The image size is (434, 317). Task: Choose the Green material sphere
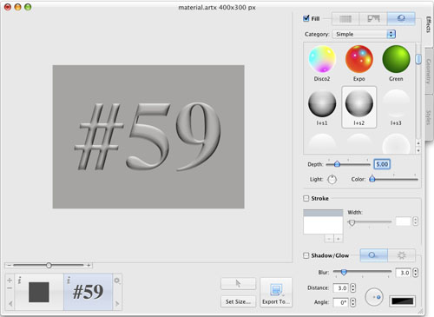coord(396,59)
